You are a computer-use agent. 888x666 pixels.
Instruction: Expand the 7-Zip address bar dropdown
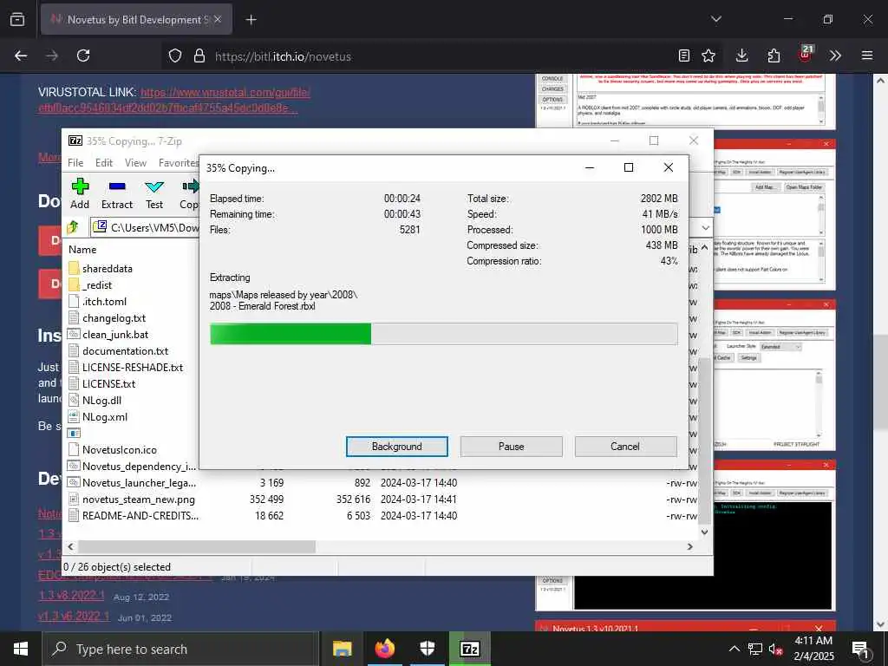click(x=705, y=228)
